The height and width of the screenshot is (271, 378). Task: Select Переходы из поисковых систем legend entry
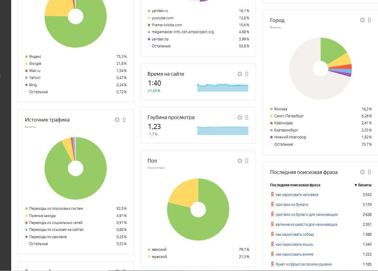[56, 209]
